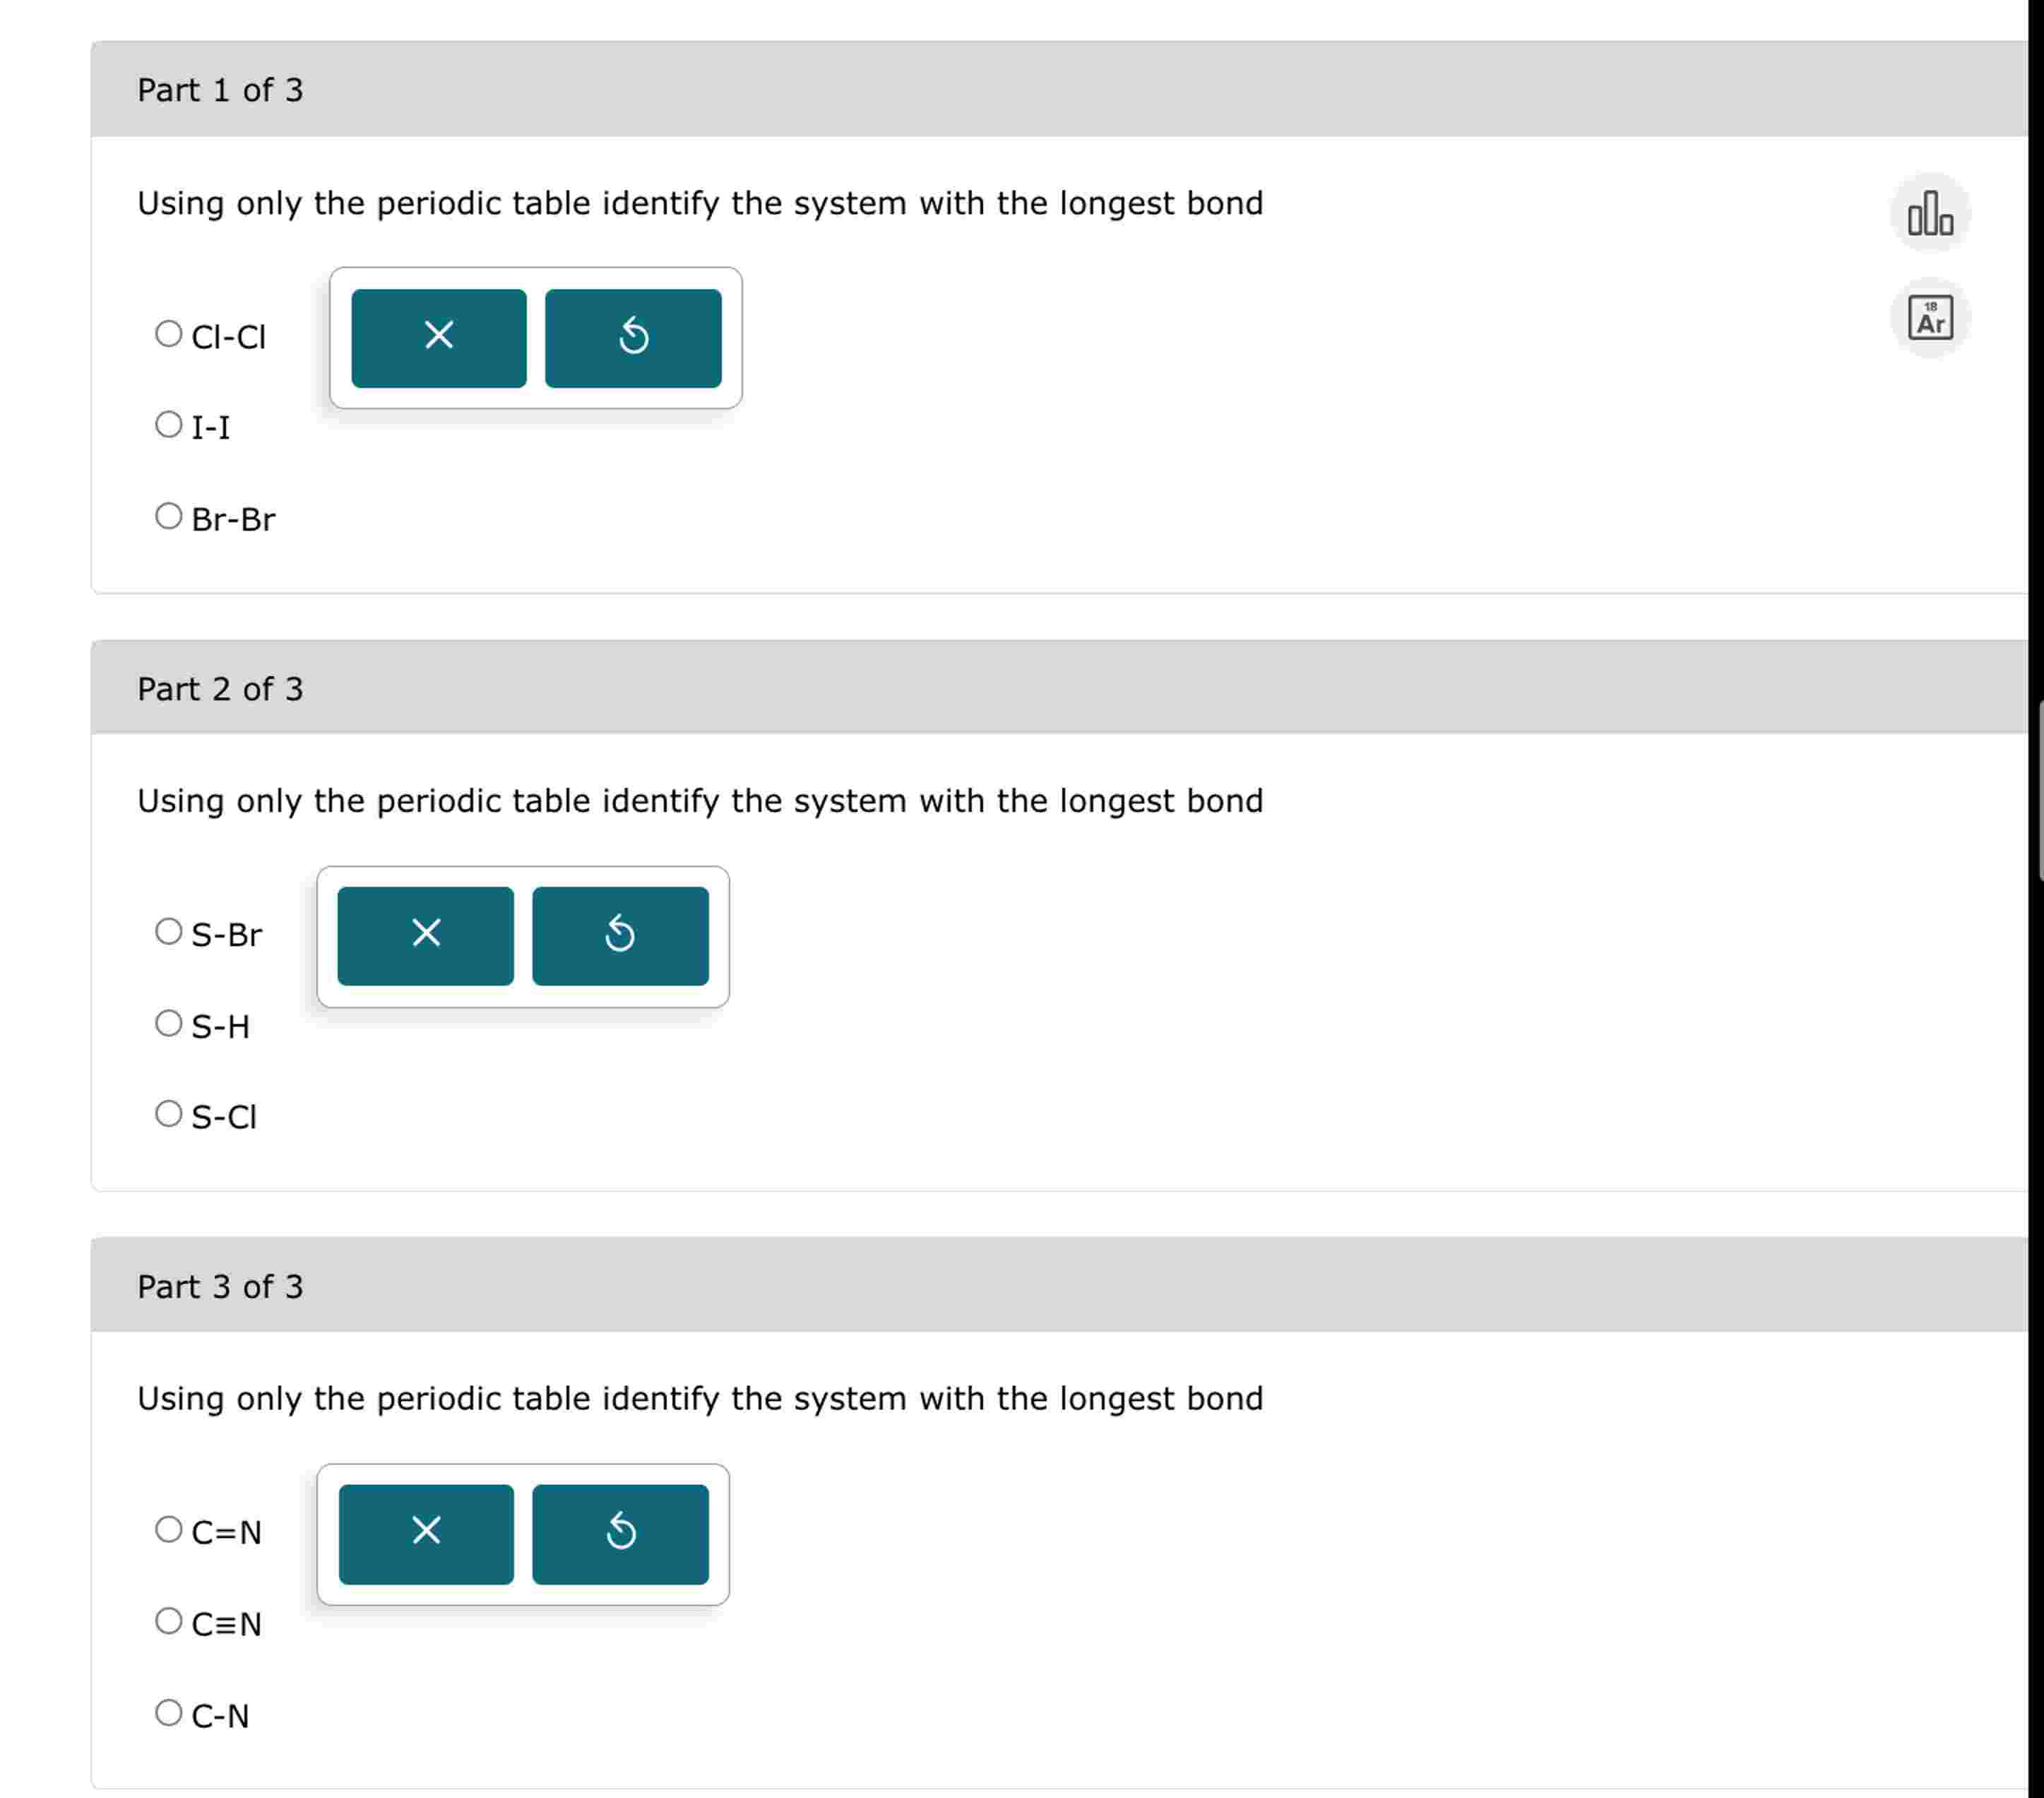This screenshot has height=1798, width=2044.
Task: Click the Part 1 of 3 header
Action: pos(220,90)
